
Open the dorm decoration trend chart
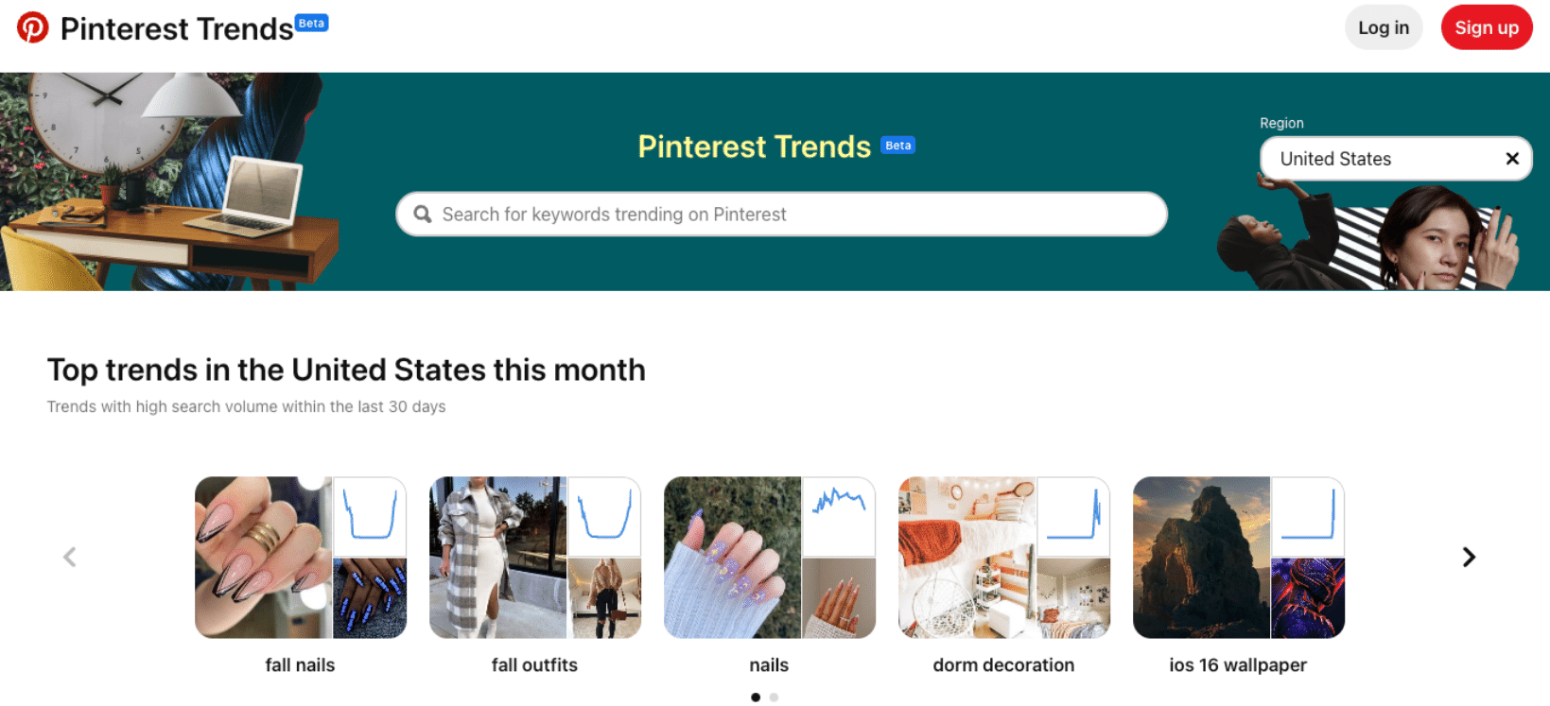point(1073,516)
